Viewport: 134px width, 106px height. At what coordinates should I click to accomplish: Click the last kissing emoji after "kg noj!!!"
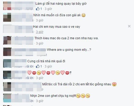pyautogui.click(x=88, y=96)
